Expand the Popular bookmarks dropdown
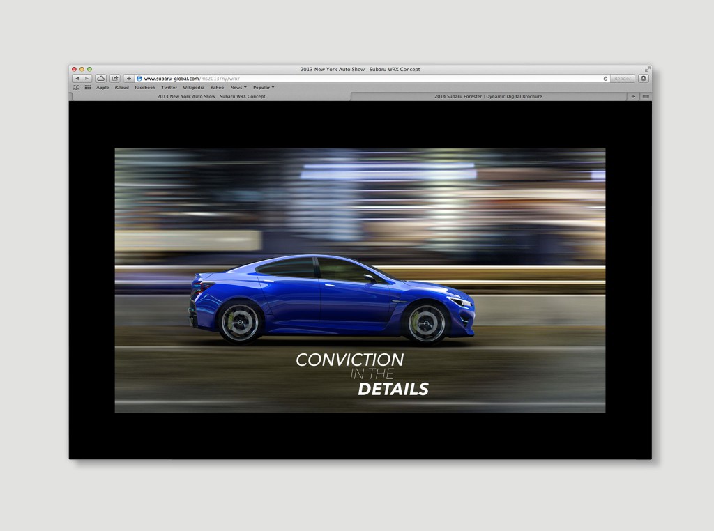 coord(264,87)
